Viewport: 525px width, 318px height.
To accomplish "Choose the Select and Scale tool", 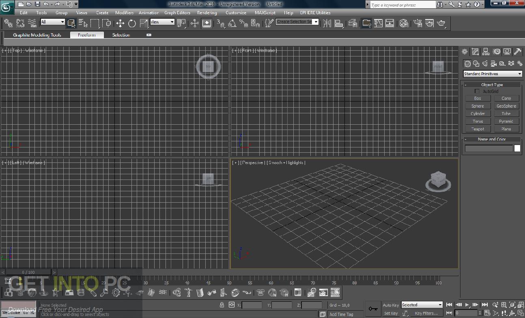I will [x=144, y=23].
